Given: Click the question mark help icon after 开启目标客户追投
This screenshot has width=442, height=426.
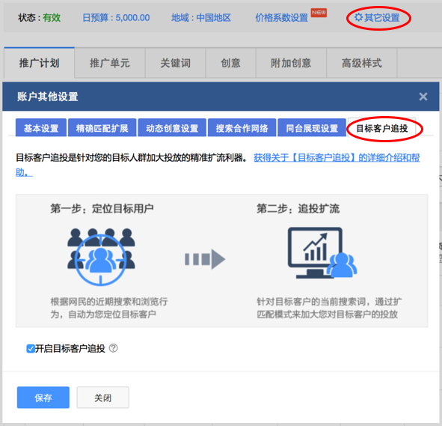Looking at the screenshot, I should click(x=114, y=348).
